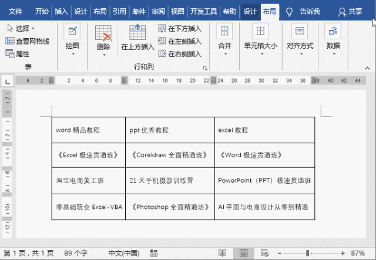Open the References (引用) tab

(119, 12)
